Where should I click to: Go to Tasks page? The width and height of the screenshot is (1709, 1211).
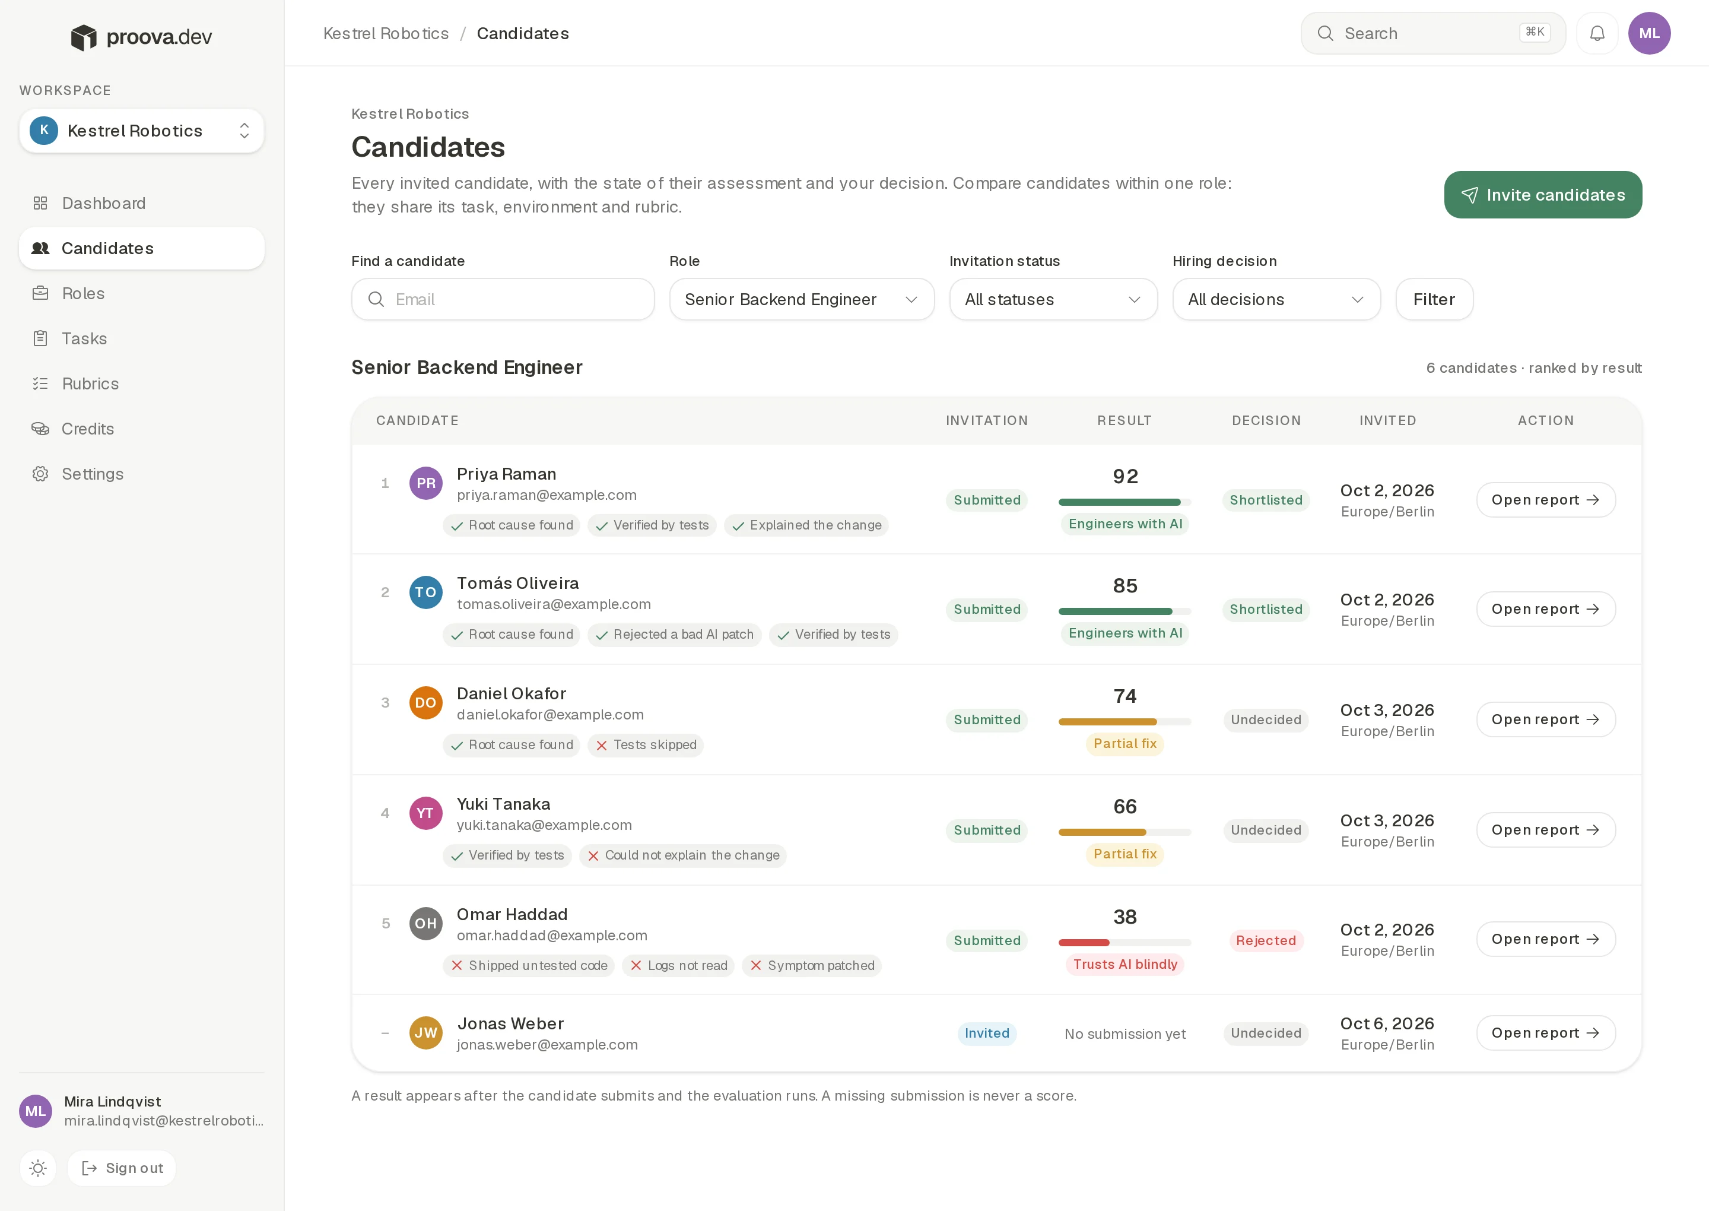142,338
